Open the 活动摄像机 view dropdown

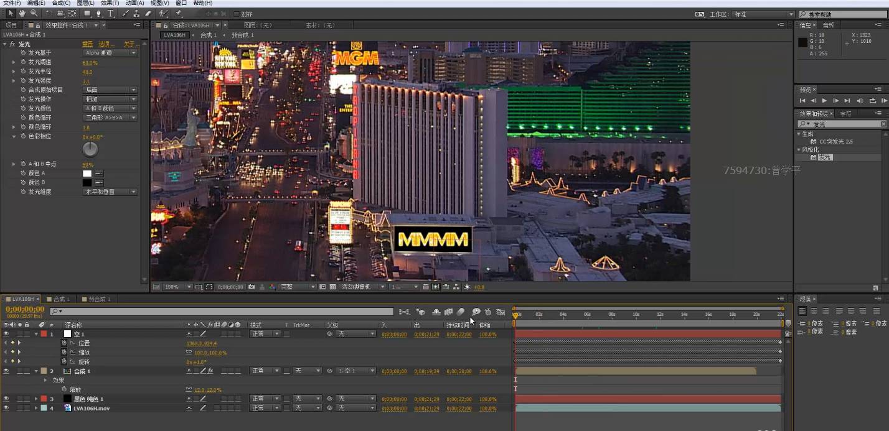pyautogui.click(x=364, y=287)
